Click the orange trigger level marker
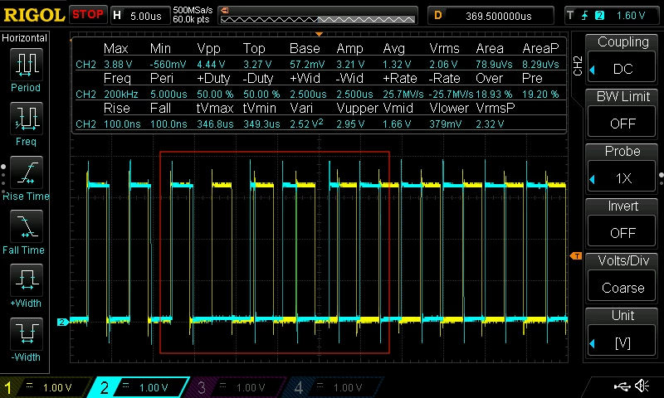The width and height of the screenshot is (664, 398). 576,256
